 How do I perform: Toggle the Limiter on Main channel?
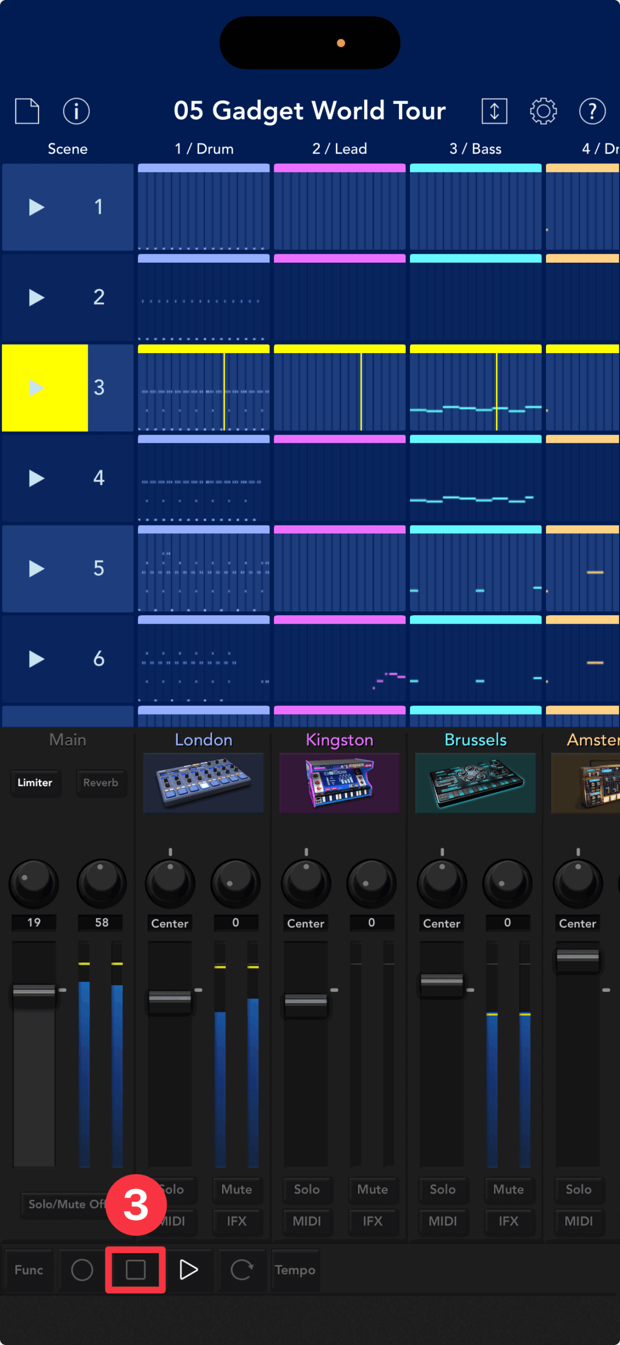tap(35, 782)
